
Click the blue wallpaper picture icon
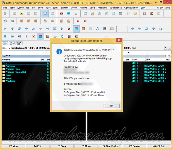pos(69,13)
